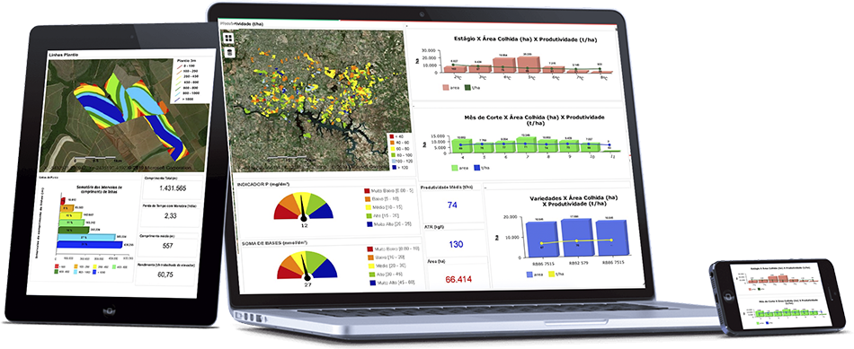Click Indicador P gauge value 12
Viewport: 854px width, 349px height.
[x=305, y=224]
